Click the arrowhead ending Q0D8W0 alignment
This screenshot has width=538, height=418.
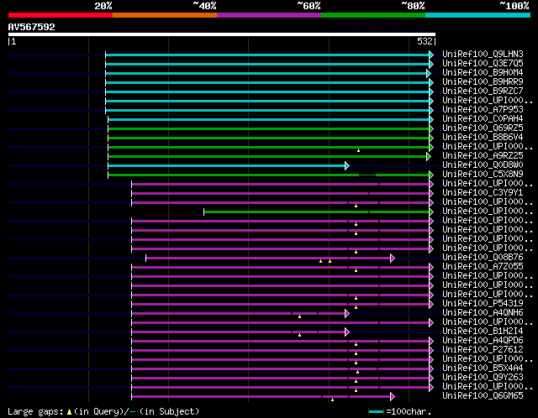[347, 166]
